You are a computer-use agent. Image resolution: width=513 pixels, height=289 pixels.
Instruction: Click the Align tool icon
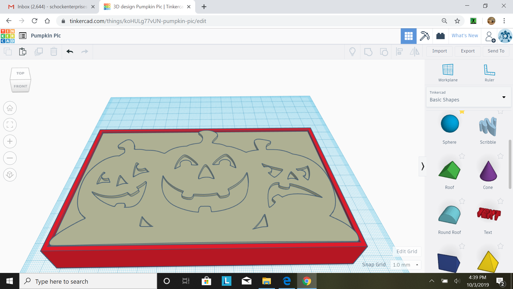point(399,51)
